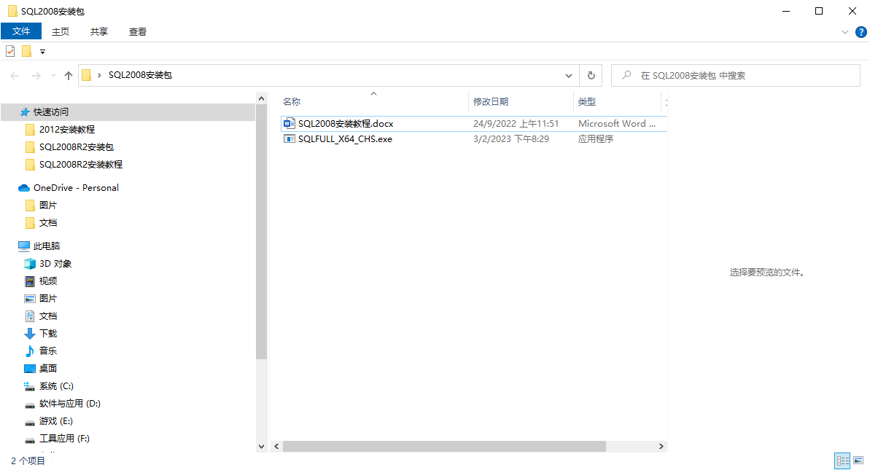Open 3D 对象 in the navigation tree

[55, 264]
